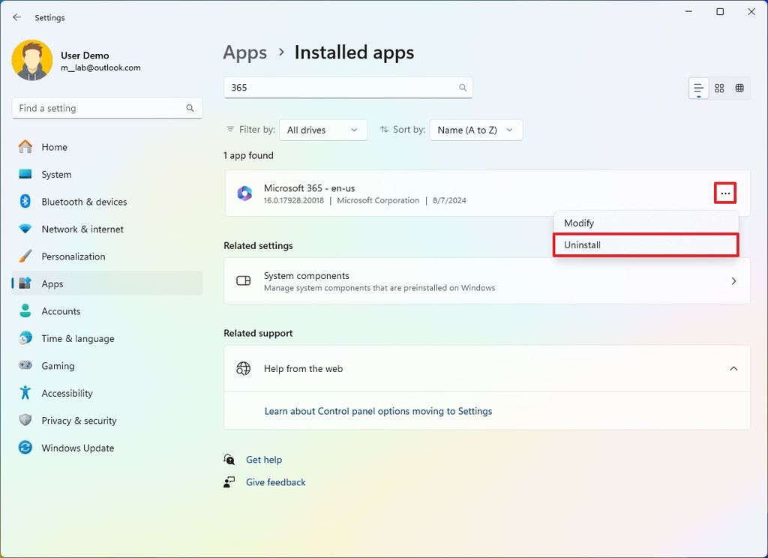Click the Give feedback link
This screenshot has height=558, width=768.
point(275,482)
